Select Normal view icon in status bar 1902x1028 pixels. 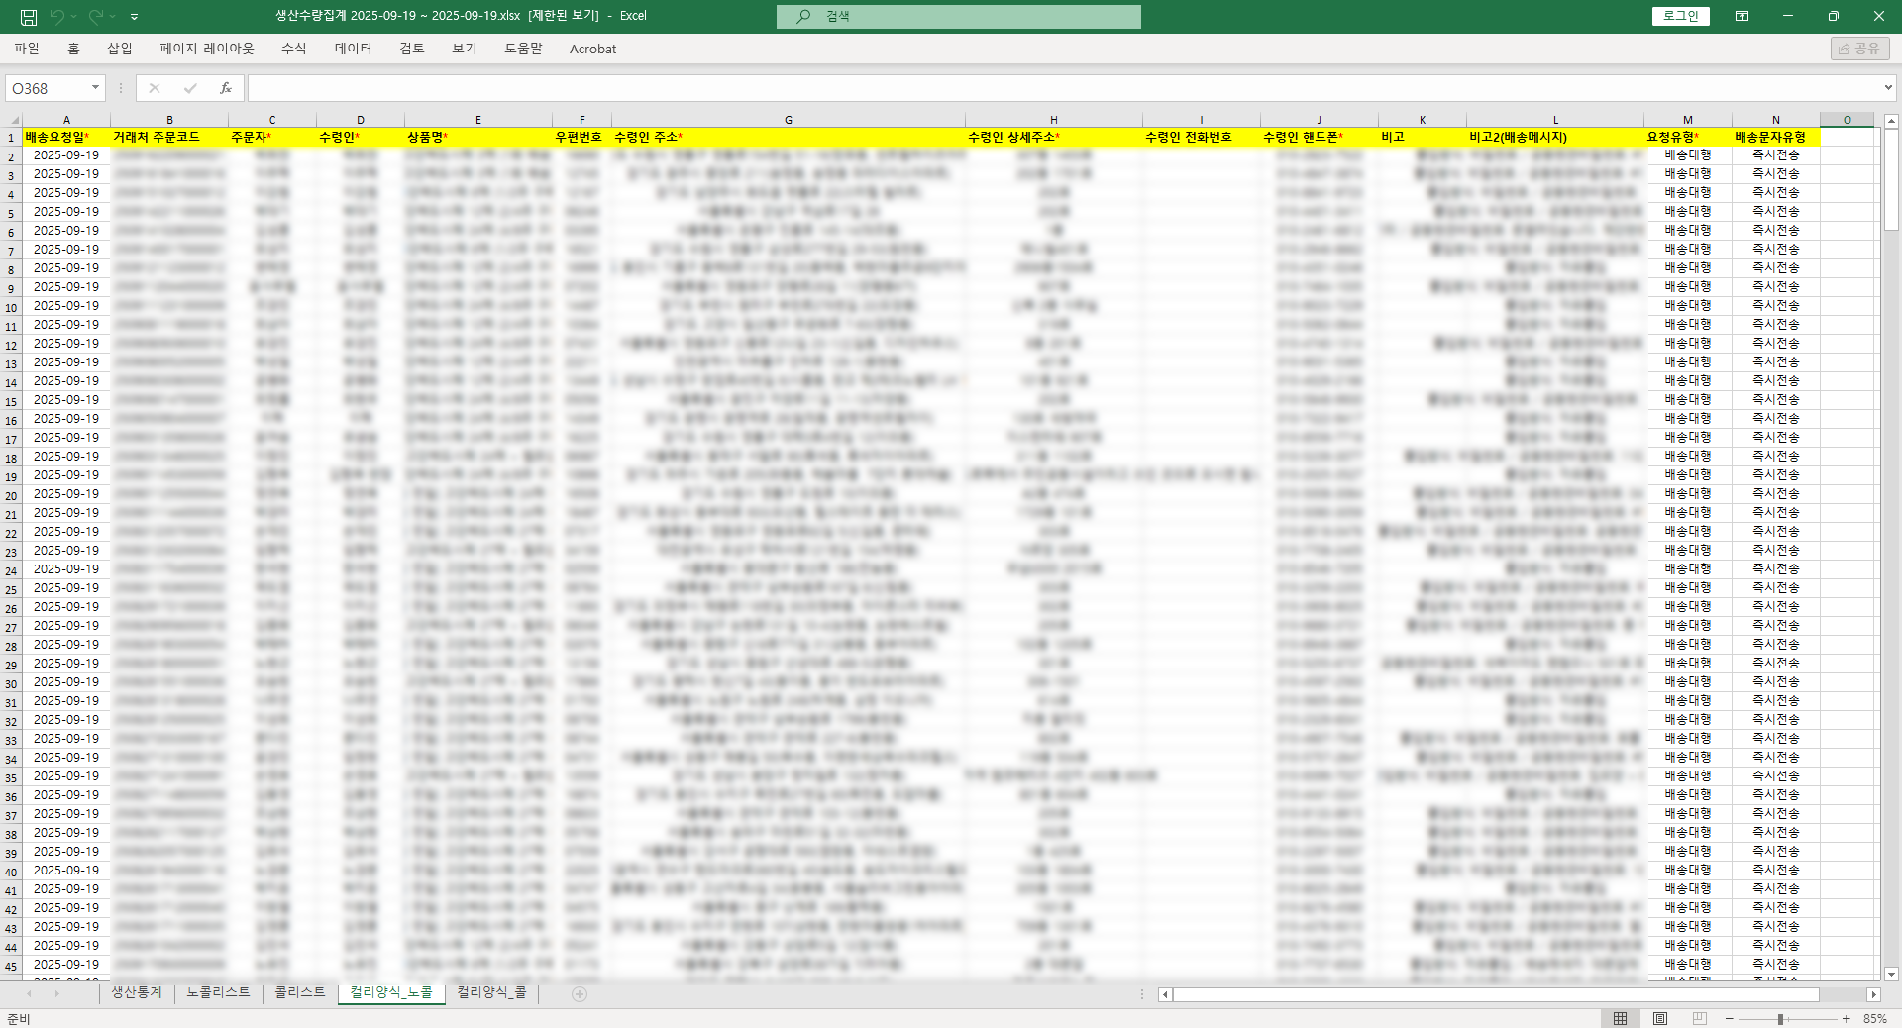(x=1620, y=1018)
